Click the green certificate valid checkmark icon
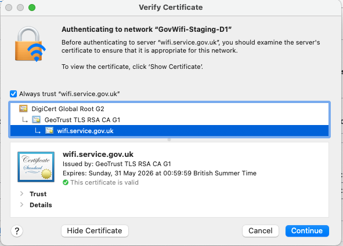This screenshot has width=343, height=246. [x=66, y=182]
